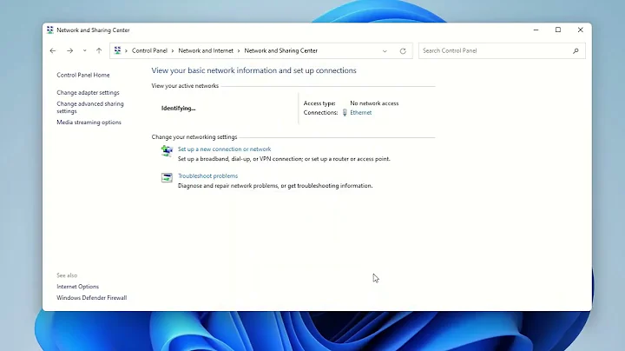Screen dimensions: 625x351
Task: Open Media streaming options
Action: point(89,123)
